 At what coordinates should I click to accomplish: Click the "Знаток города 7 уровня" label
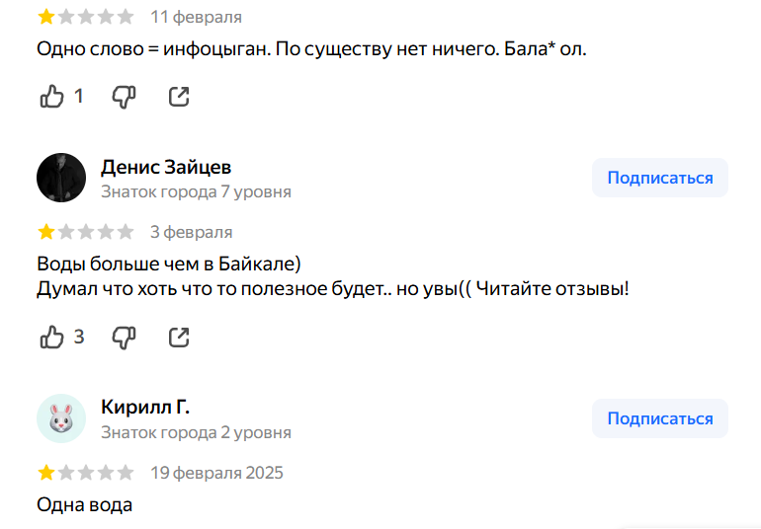click(x=196, y=191)
